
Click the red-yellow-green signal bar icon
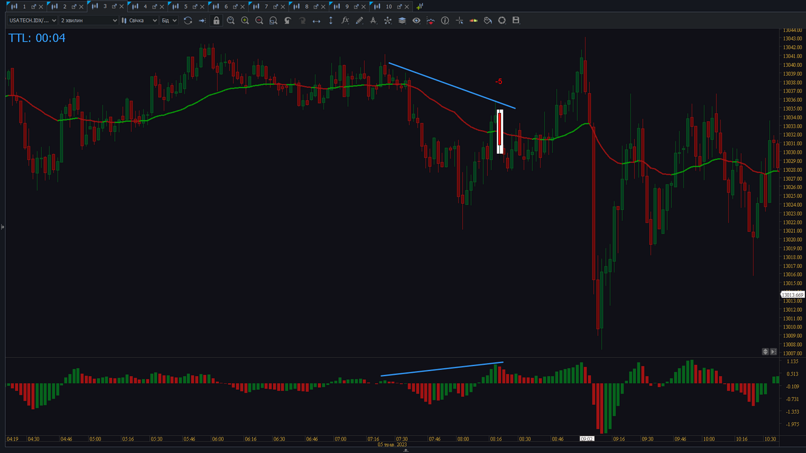pyautogui.click(x=474, y=21)
